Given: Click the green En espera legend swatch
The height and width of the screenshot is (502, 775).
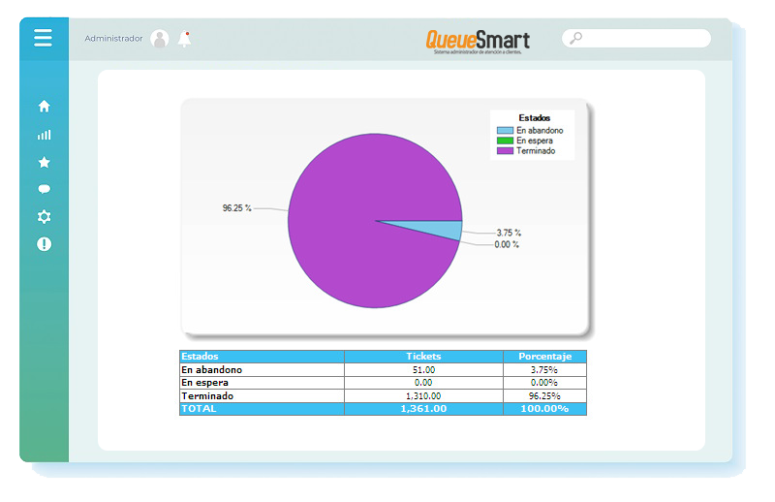Looking at the screenshot, I should point(505,141).
